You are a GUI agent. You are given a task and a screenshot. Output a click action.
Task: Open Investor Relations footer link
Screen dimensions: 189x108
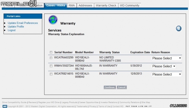click(109, 102)
